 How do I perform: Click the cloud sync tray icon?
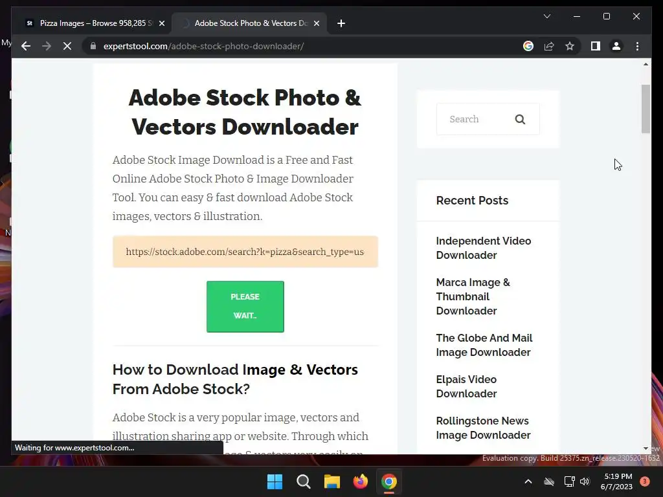549,481
